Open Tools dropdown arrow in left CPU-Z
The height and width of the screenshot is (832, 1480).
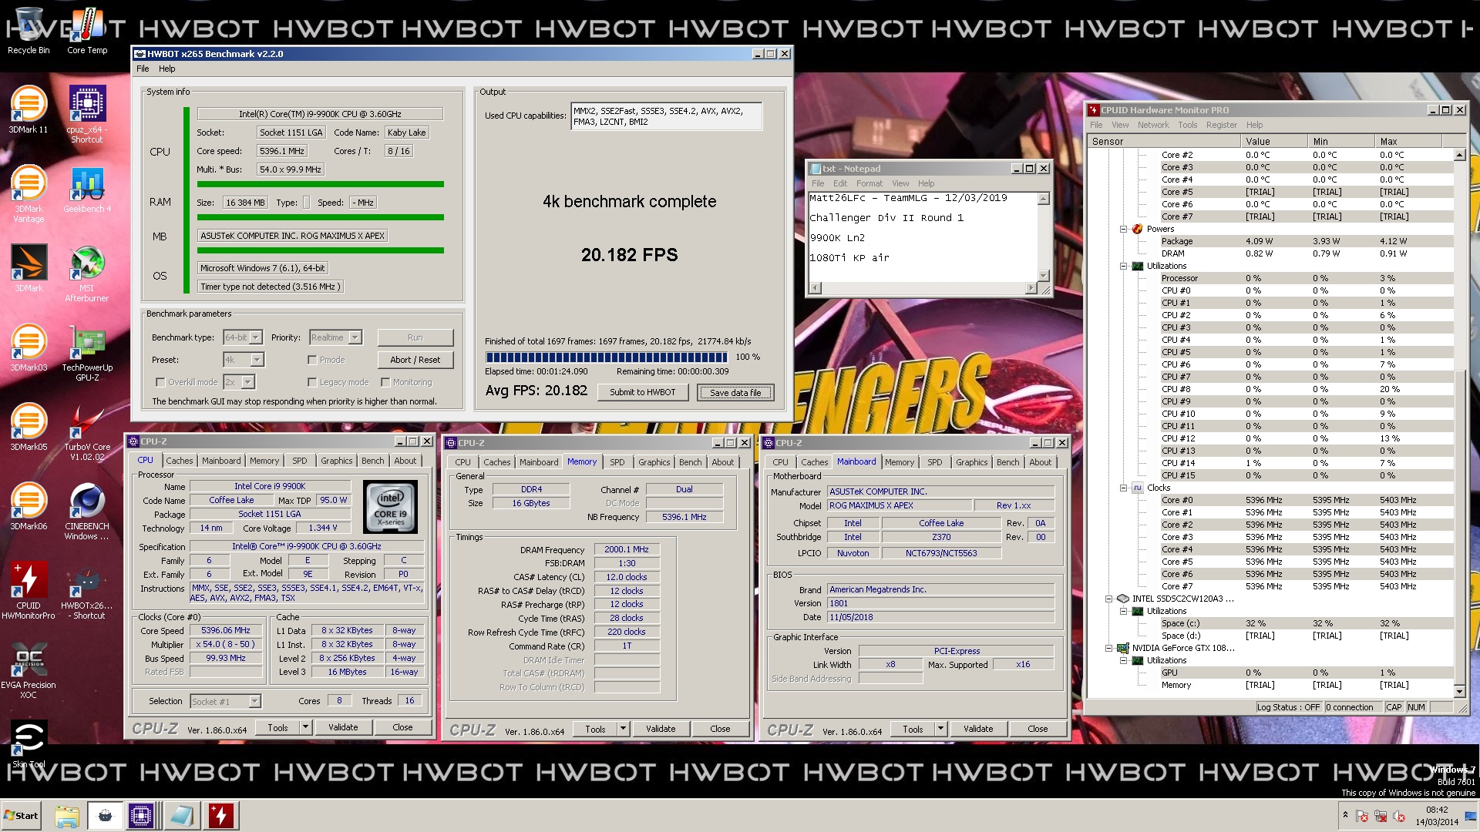(305, 727)
